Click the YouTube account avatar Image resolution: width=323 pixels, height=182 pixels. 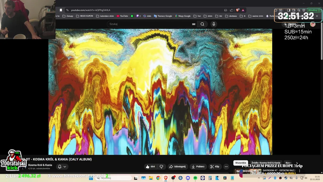point(313,24)
